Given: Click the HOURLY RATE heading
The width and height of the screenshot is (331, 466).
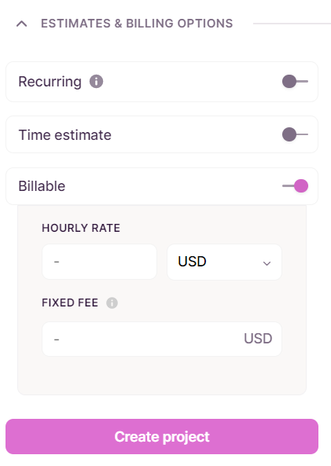Looking at the screenshot, I should [x=81, y=228].
